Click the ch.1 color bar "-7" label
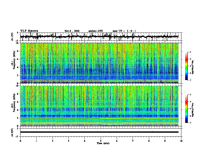204x158 pixels. click(190, 80)
